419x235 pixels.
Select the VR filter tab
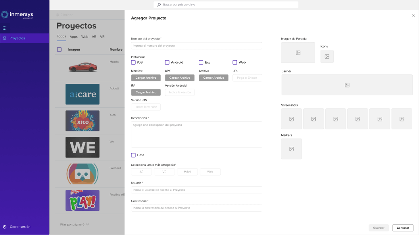click(102, 36)
